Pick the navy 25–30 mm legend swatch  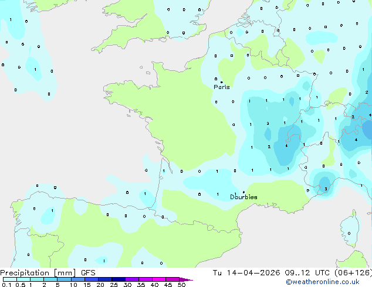pos(118,279)
